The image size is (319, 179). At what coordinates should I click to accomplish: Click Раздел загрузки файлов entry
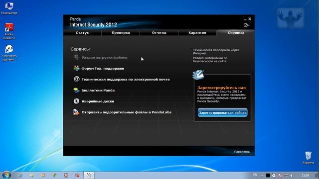pos(104,58)
